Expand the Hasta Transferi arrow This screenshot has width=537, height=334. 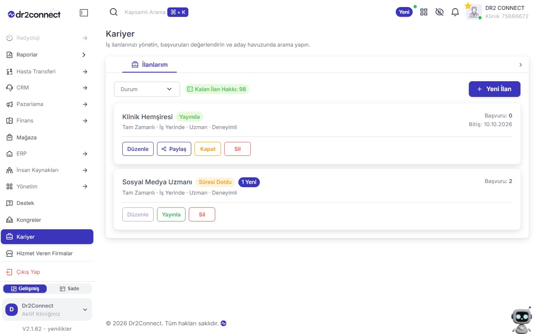85,71
